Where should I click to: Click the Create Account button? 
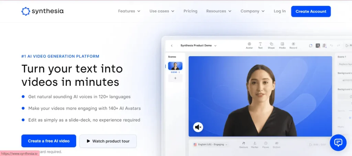pos(311,11)
